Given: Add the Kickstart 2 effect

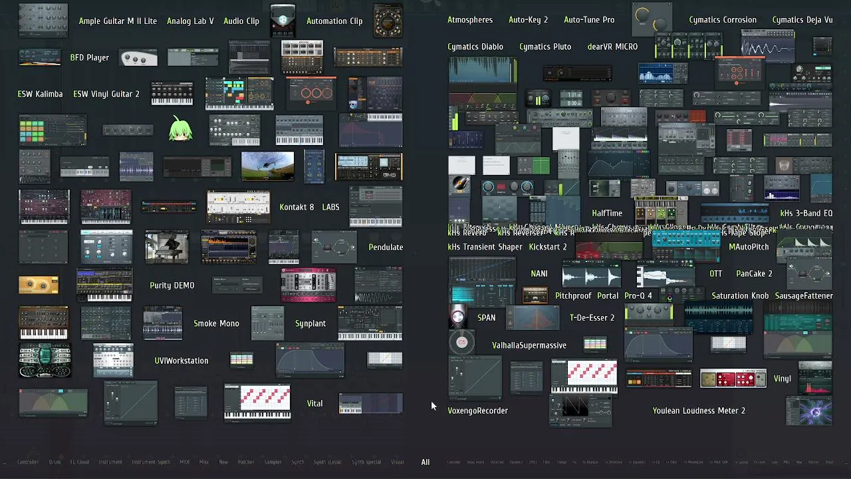Looking at the screenshot, I should tap(548, 247).
